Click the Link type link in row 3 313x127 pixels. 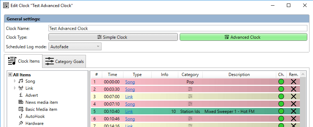[129, 97]
